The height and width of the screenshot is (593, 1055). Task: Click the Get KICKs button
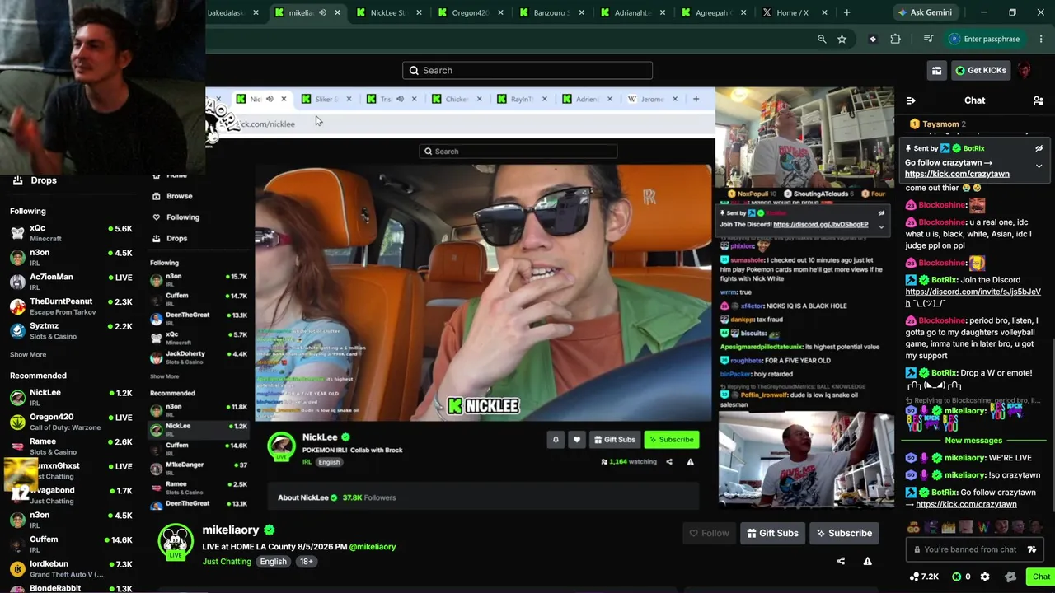[x=981, y=70]
